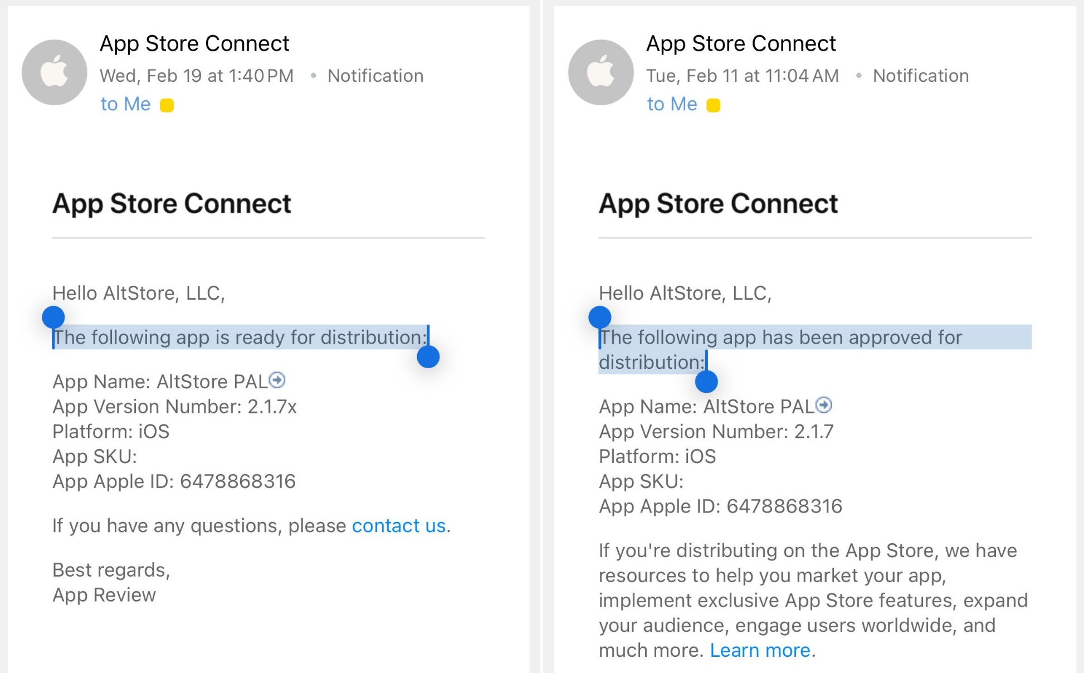
Task: Tap "App Apple ID: 6478868316" in the Feb 19 email
Action: tap(174, 481)
